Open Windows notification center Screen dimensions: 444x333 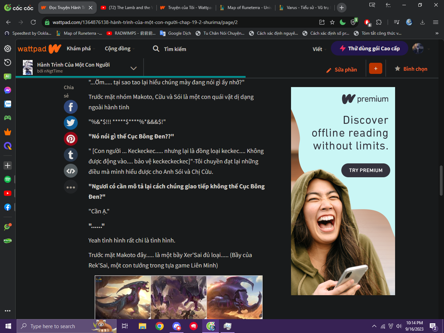[x=434, y=326]
